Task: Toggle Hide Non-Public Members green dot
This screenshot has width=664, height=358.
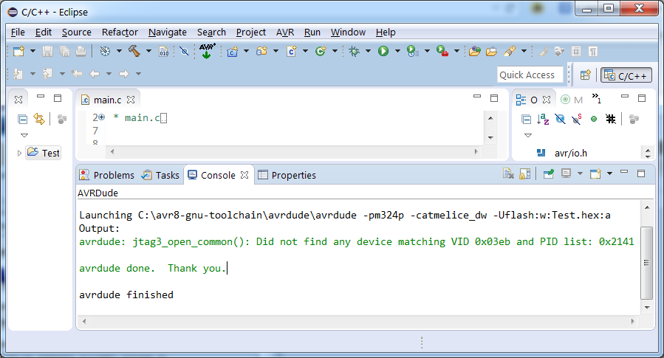Action: coord(594,120)
